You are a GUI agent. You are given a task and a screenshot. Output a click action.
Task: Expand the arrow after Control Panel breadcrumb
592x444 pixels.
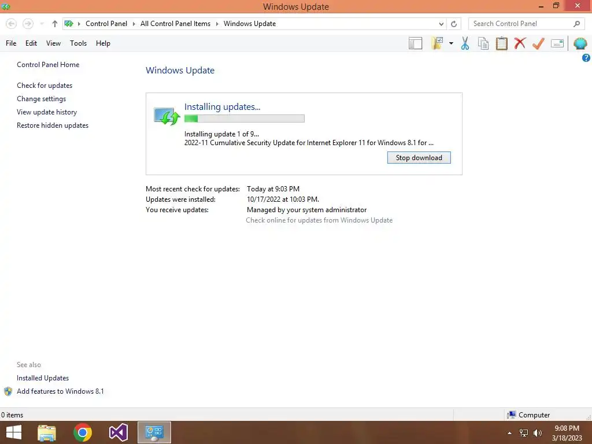[x=134, y=24]
